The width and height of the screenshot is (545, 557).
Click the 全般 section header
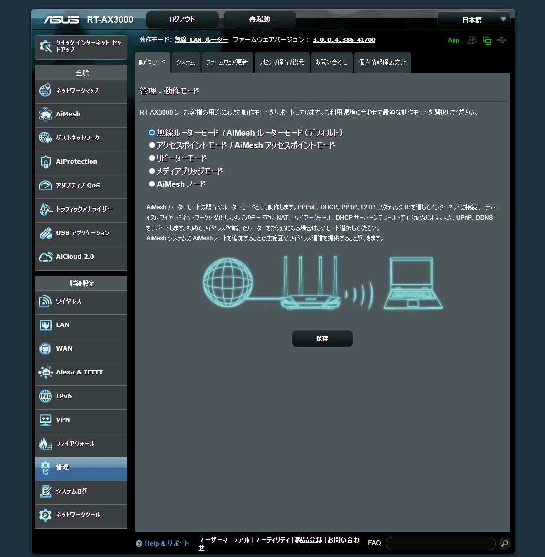[81, 72]
